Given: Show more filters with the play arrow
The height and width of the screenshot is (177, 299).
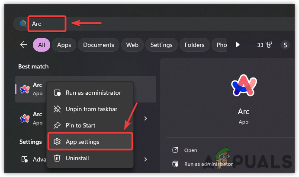Looking at the screenshot, I should tap(238, 45).
